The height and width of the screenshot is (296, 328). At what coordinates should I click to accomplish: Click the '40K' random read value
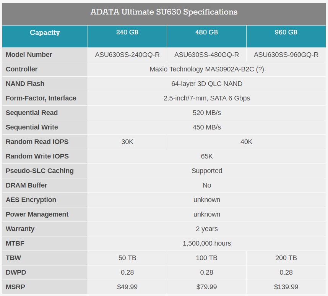pyautogui.click(x=246, y=142)
